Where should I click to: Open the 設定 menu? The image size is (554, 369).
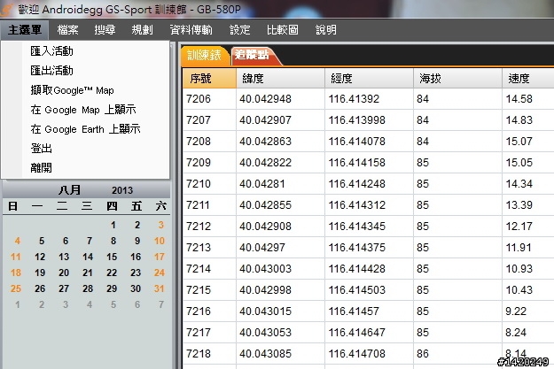[239, 29]
